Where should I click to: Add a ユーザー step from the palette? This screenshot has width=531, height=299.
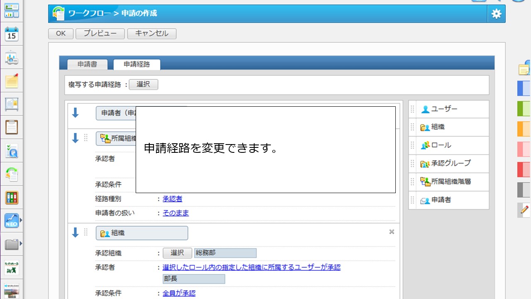click(448, 109)
